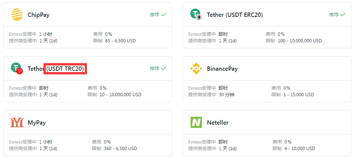
Task: Click the ChipPay striped yellow logo
Action: [x=17, y=15]
